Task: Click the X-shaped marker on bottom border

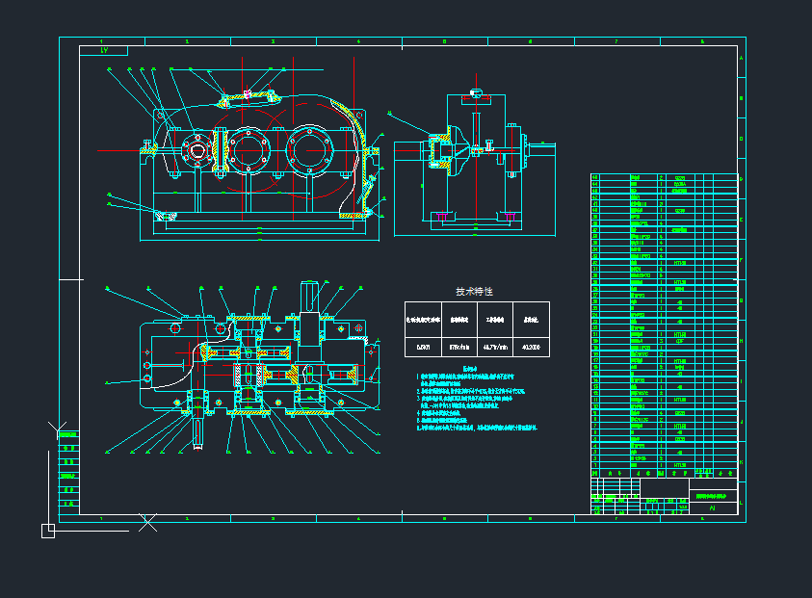Action: 147,522
